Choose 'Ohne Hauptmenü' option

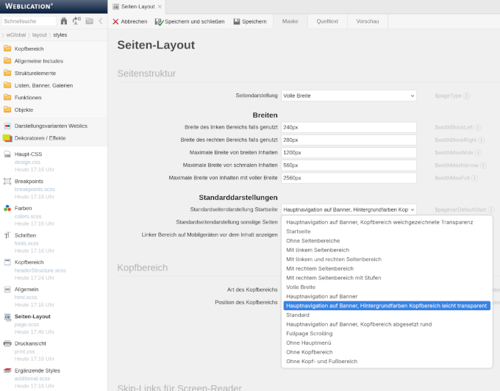(387, 343)
